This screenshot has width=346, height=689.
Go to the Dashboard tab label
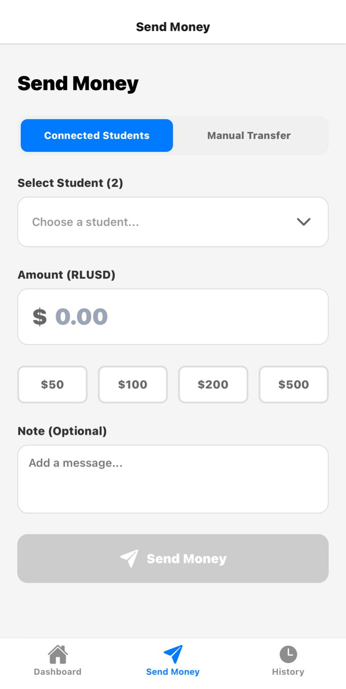[x=58, y=672]
